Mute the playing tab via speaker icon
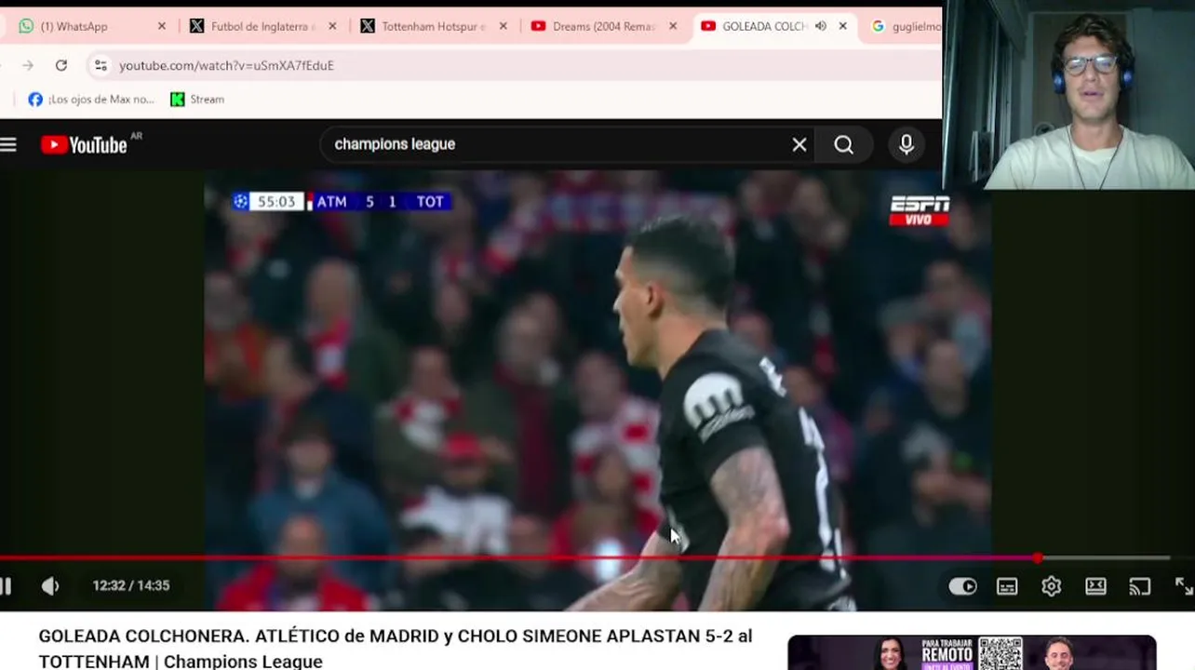1195x670 pixels. pyautogui.click(x=820, y=26)
